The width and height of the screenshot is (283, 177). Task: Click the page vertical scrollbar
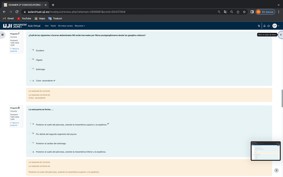click(x=282, y=98)
